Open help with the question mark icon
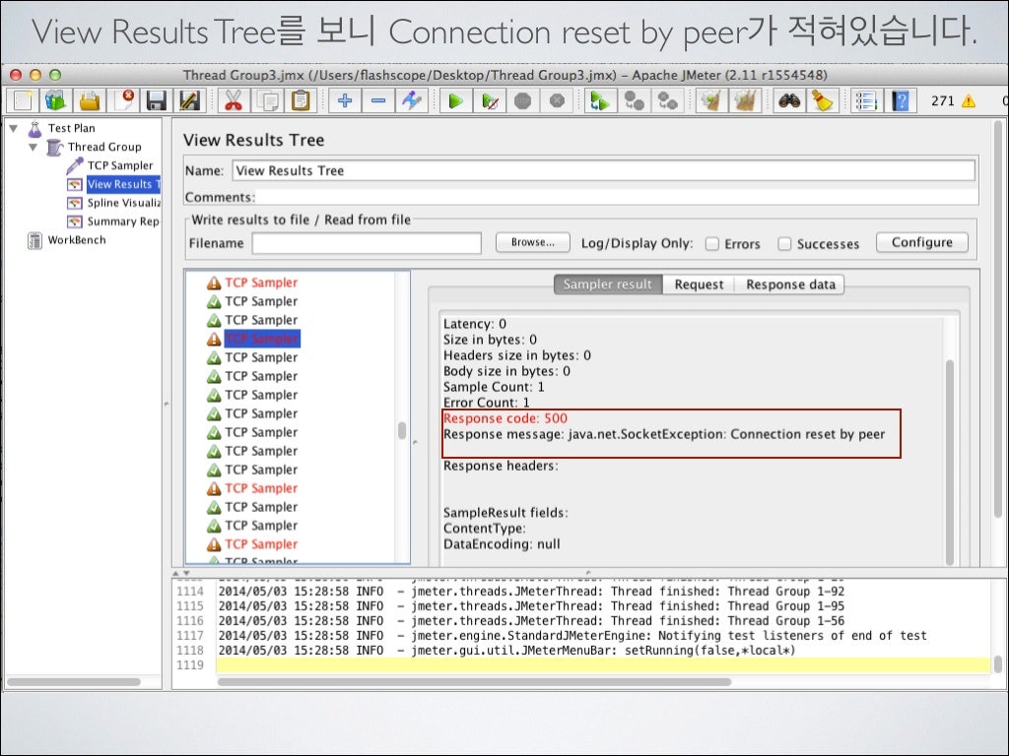Screen dimensions: 1009x756 click(900, 101)
